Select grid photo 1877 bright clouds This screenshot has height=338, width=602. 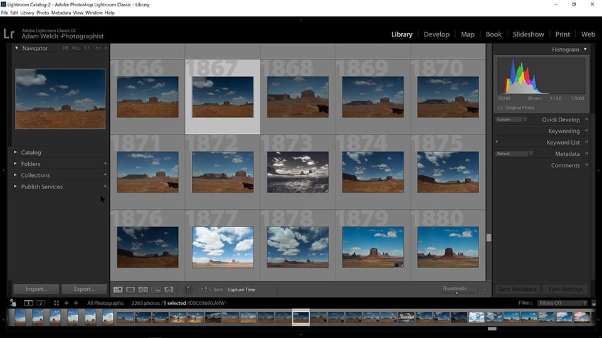(223, 247)
